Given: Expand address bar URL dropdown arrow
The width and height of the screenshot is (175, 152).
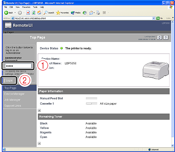Looking at the screenshot, I should click(x=154, y=18).
